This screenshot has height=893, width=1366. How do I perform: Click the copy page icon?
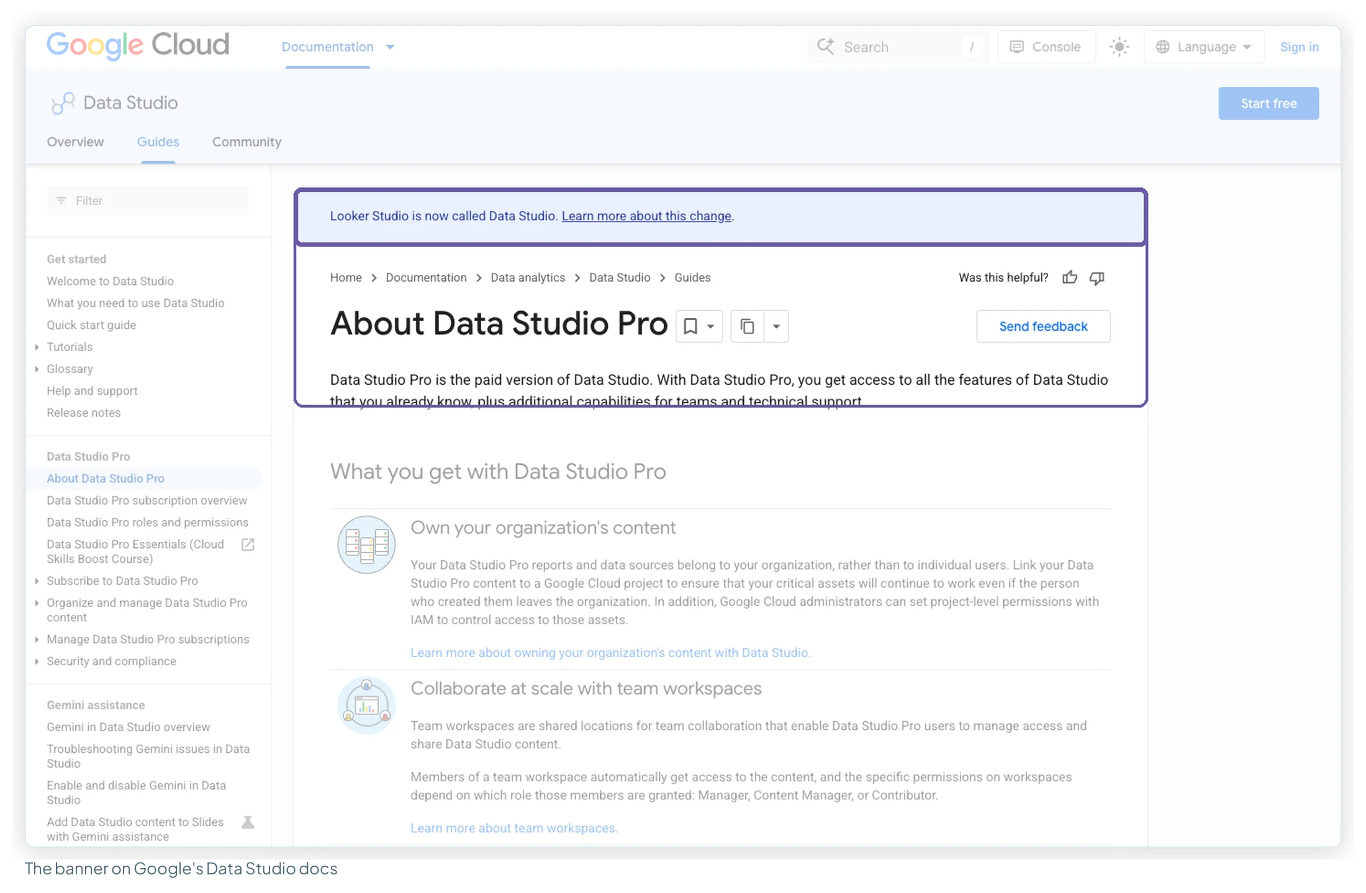(747, 326)
